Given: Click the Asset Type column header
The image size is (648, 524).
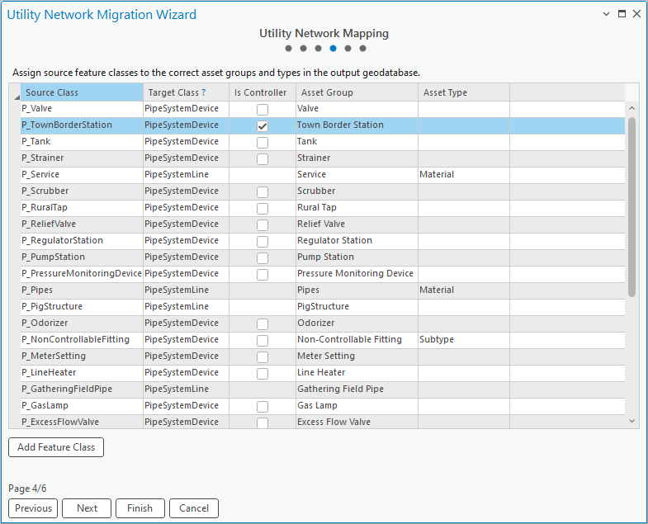Looking at the screenshot, I should pos(464,92).
